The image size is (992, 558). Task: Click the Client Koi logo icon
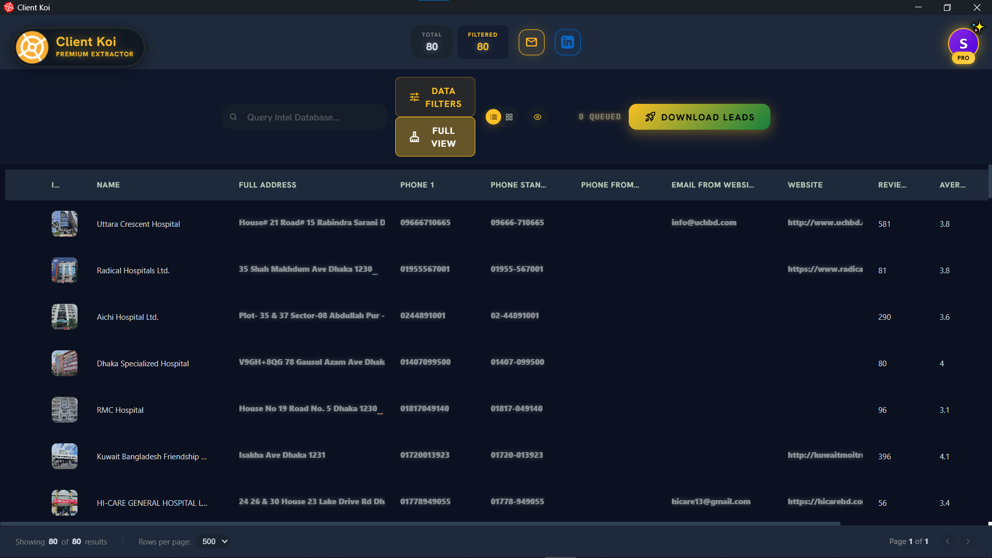(32, 47)
